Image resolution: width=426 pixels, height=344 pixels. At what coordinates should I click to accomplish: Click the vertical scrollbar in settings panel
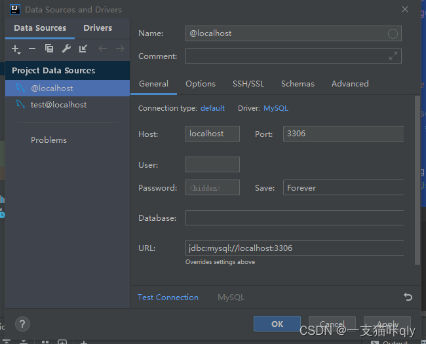pyautogui.click(x=417, y=180)
